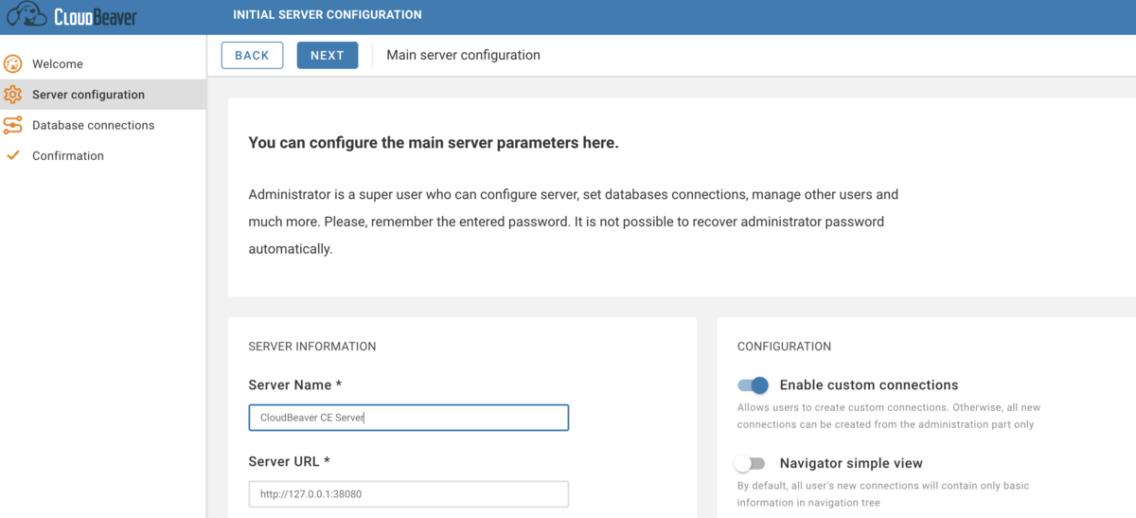Disable the Enable custom connections toggle
Image resolution: width=1136 pixels, height=518 pixels.
coord(753,385)
